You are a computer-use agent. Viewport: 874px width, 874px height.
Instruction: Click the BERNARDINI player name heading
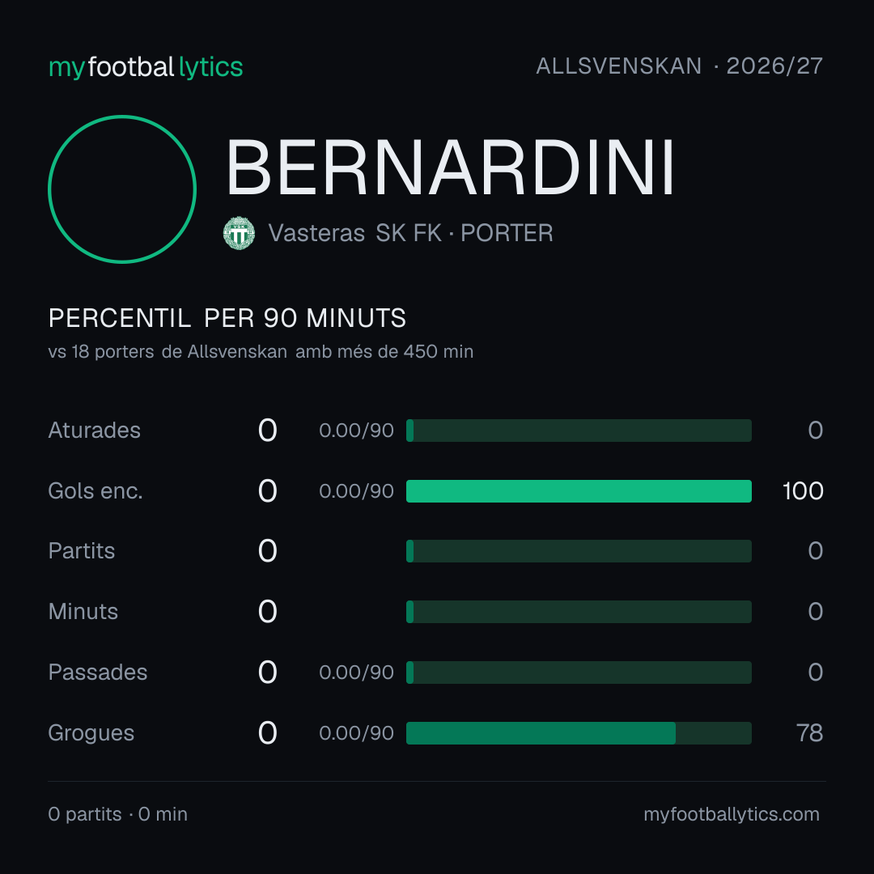pyautogui.click(x=451, y=168)
